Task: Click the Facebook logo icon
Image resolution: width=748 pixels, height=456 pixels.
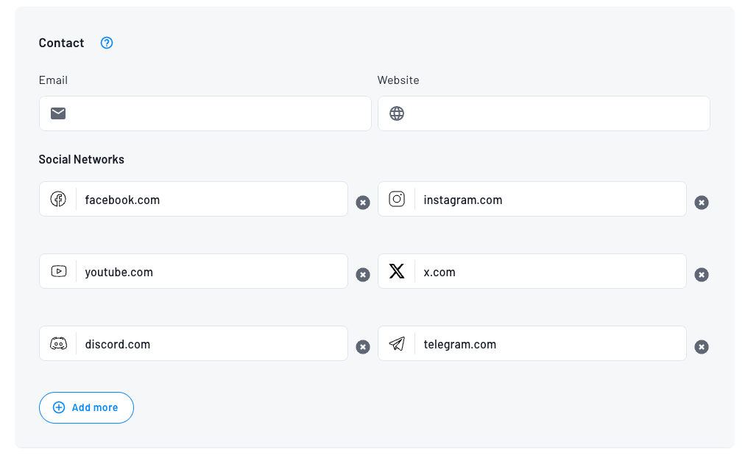Action: click(58, 199)
